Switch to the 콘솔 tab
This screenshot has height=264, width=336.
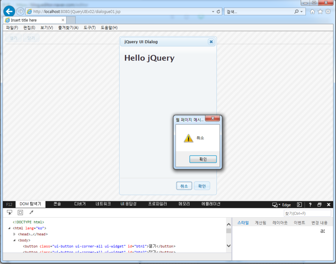[x=57, y=204]
